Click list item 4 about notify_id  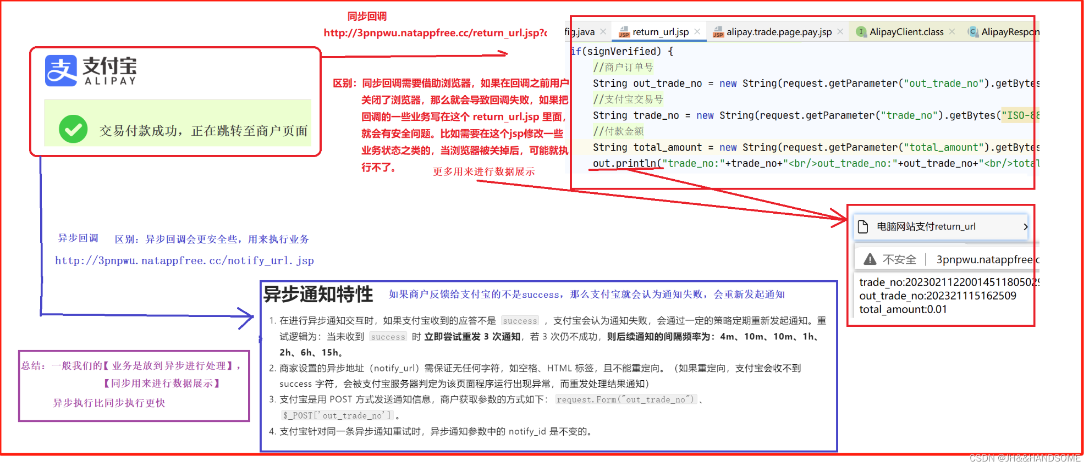point(431,431)
